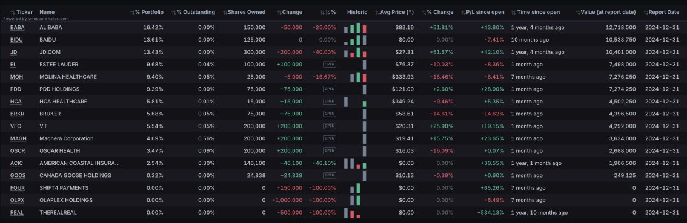Click the MOH ticker link
Screen dimensions: 687x223
click(x=16, y=77)
